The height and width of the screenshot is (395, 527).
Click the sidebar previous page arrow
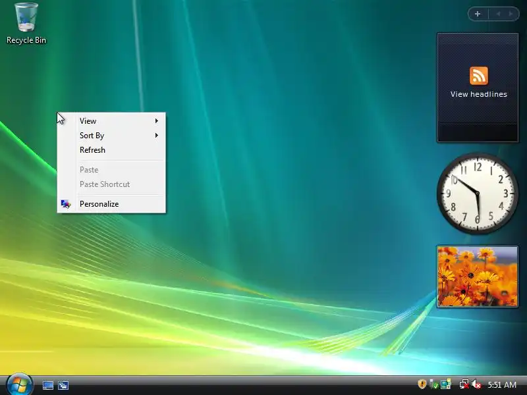(498, 14)
